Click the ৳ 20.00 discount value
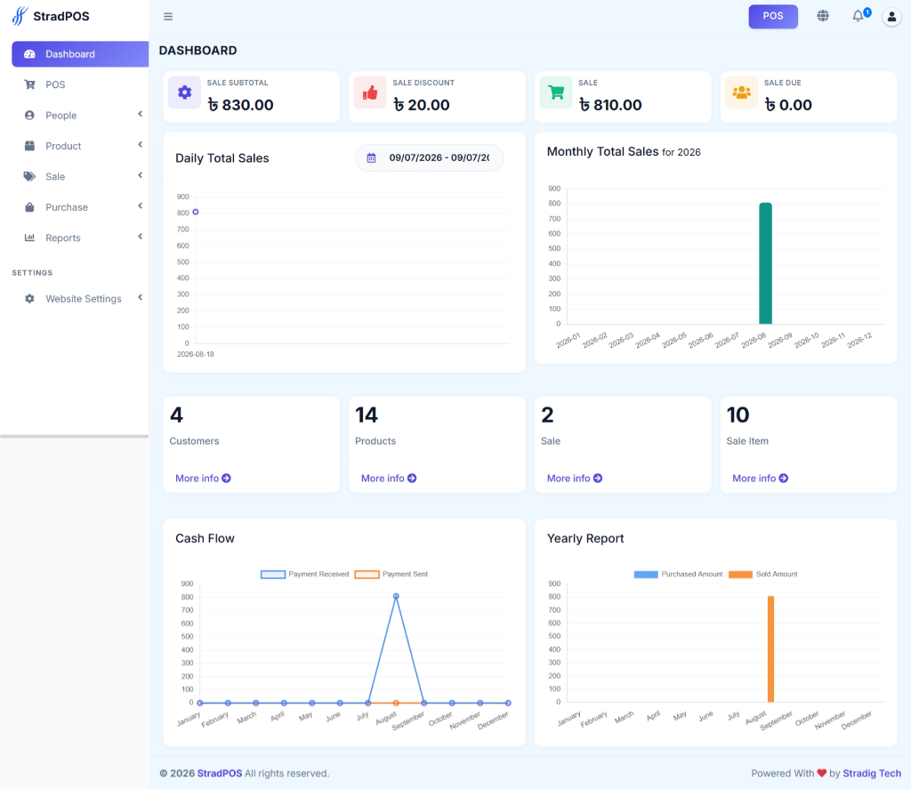The image size is (911, 789). (421, 105)
